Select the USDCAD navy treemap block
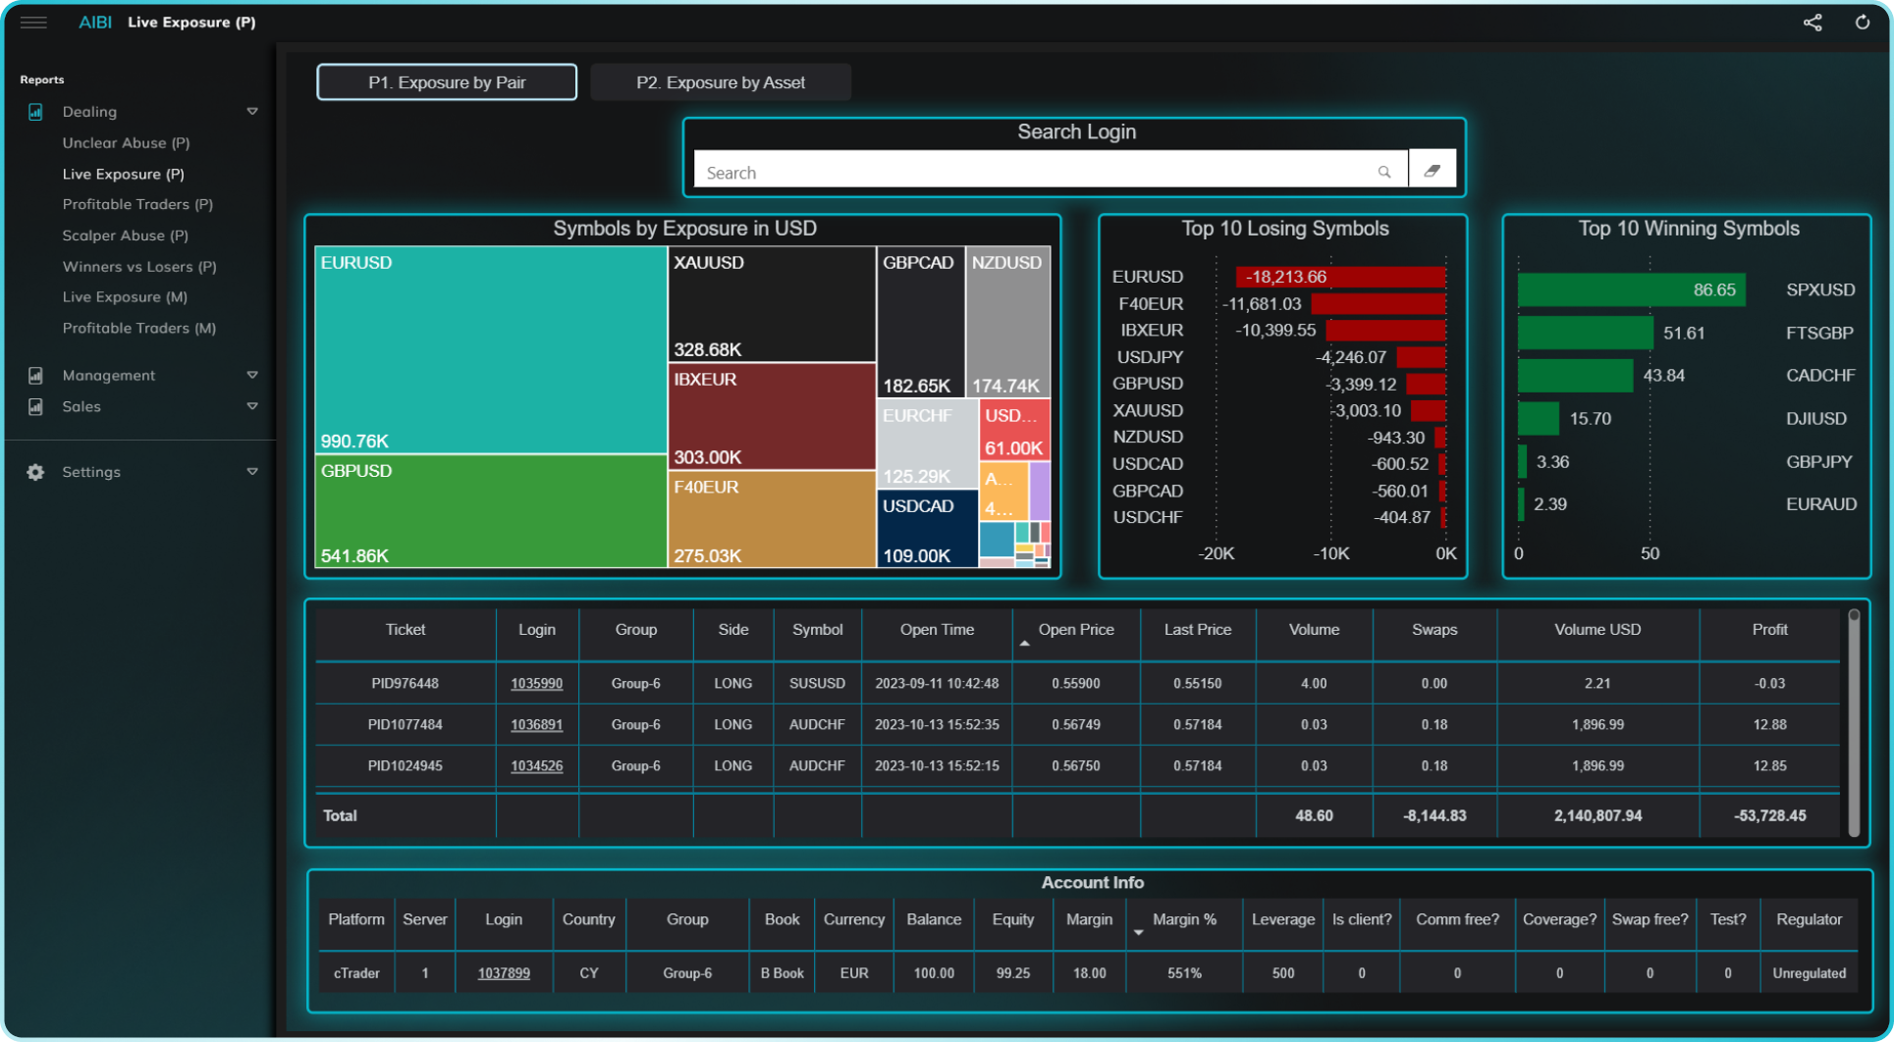This screenshot has width=1894, height=1042. tap(927, 529)
